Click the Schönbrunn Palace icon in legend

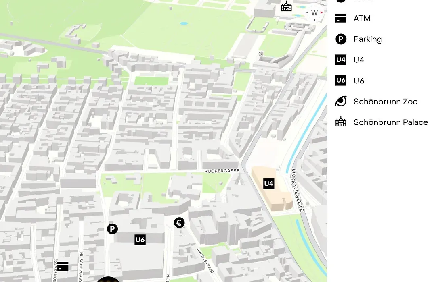341,122
